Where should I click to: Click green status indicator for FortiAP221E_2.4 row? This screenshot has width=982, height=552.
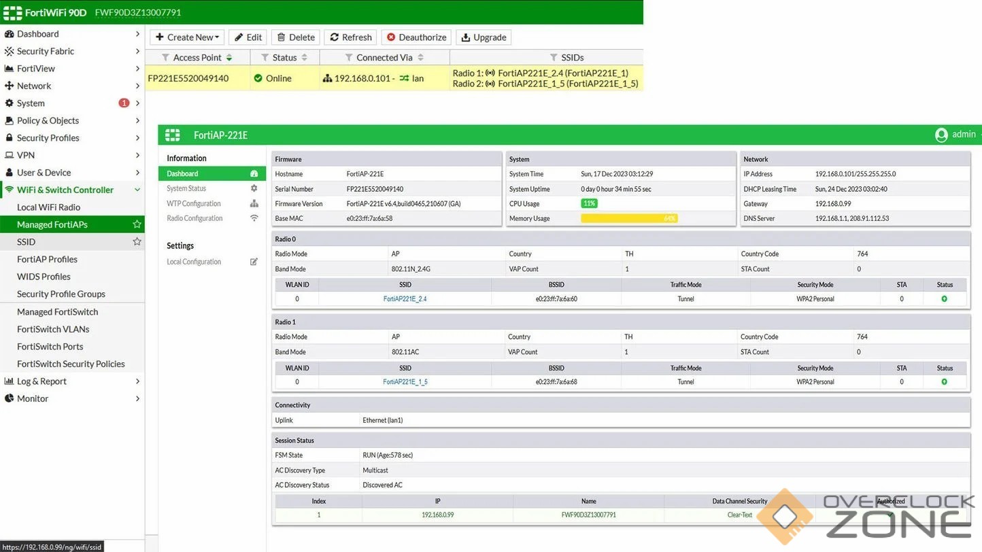[944, 299]
